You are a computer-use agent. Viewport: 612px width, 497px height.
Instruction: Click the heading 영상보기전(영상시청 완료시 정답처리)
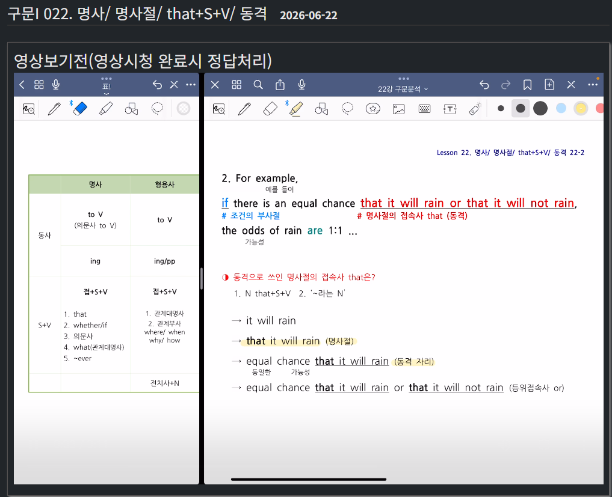(x=143, y=61)
